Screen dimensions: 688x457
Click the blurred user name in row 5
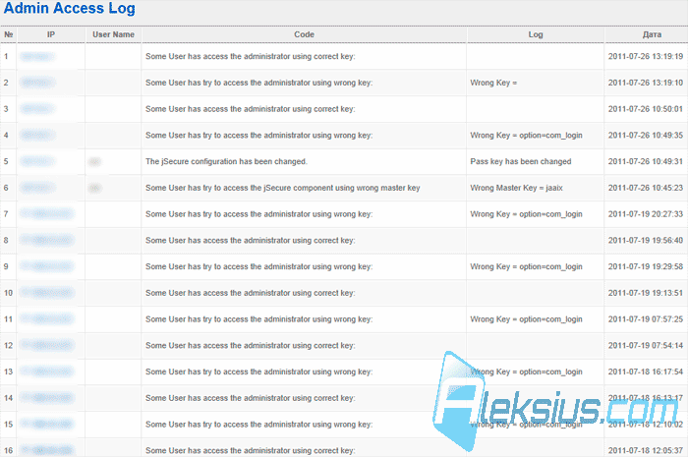[94, 162]
